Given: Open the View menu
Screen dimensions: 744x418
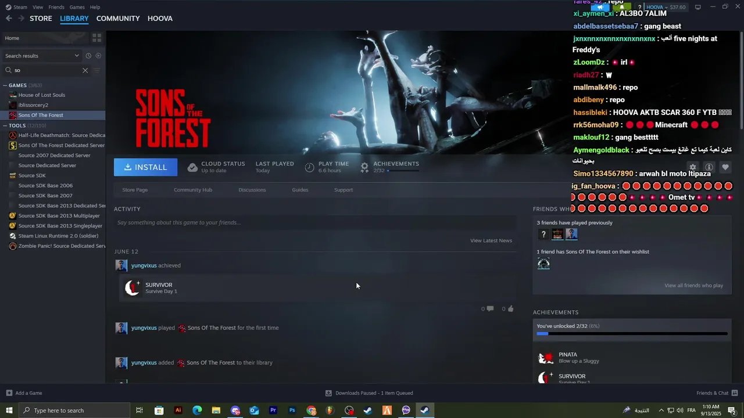Looking at the screenshot, I should [x=38, y=7].
